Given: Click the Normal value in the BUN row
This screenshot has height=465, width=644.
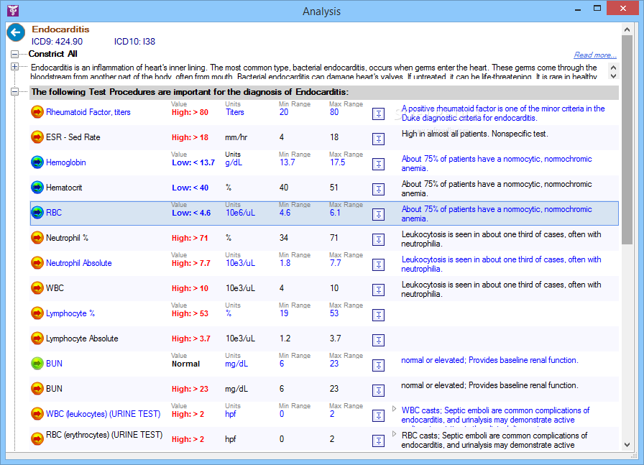Looking at the screenshot, I should (x=185, y=364).
